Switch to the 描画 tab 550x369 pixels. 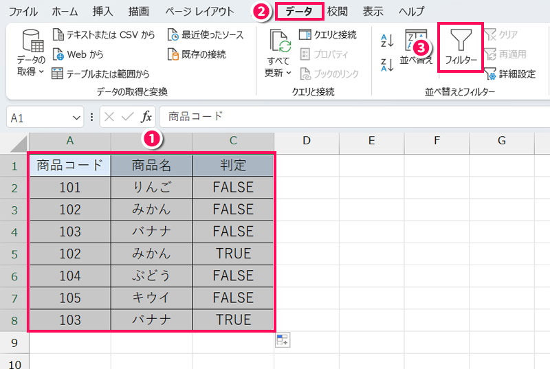[139, 12]
